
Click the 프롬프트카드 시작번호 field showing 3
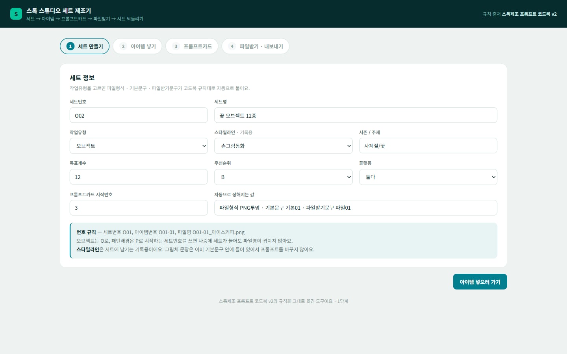tap(139, 208)
